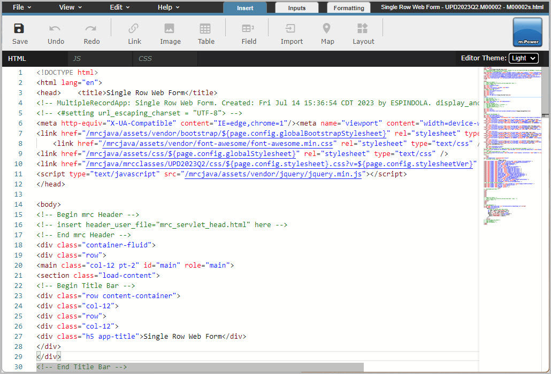Click the '</head>' tag on line 12
Viewport: 551px width, 374px height.
pos(51,184)
